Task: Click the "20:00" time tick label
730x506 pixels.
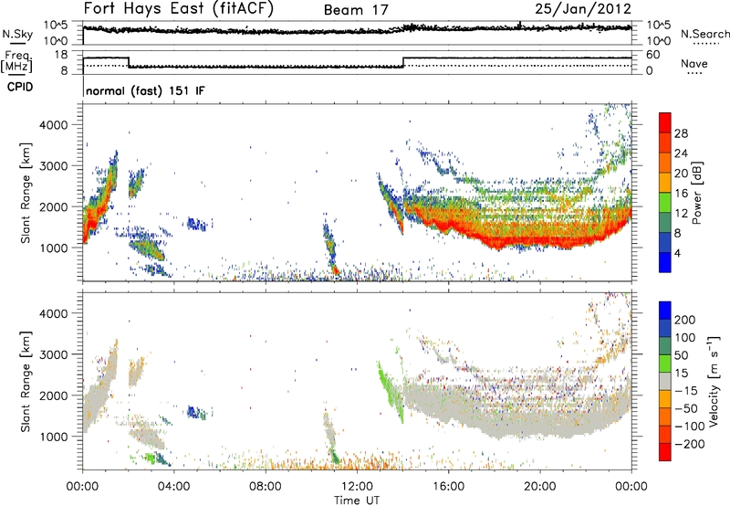Action: pyautogui.click(x=540, y=487)
